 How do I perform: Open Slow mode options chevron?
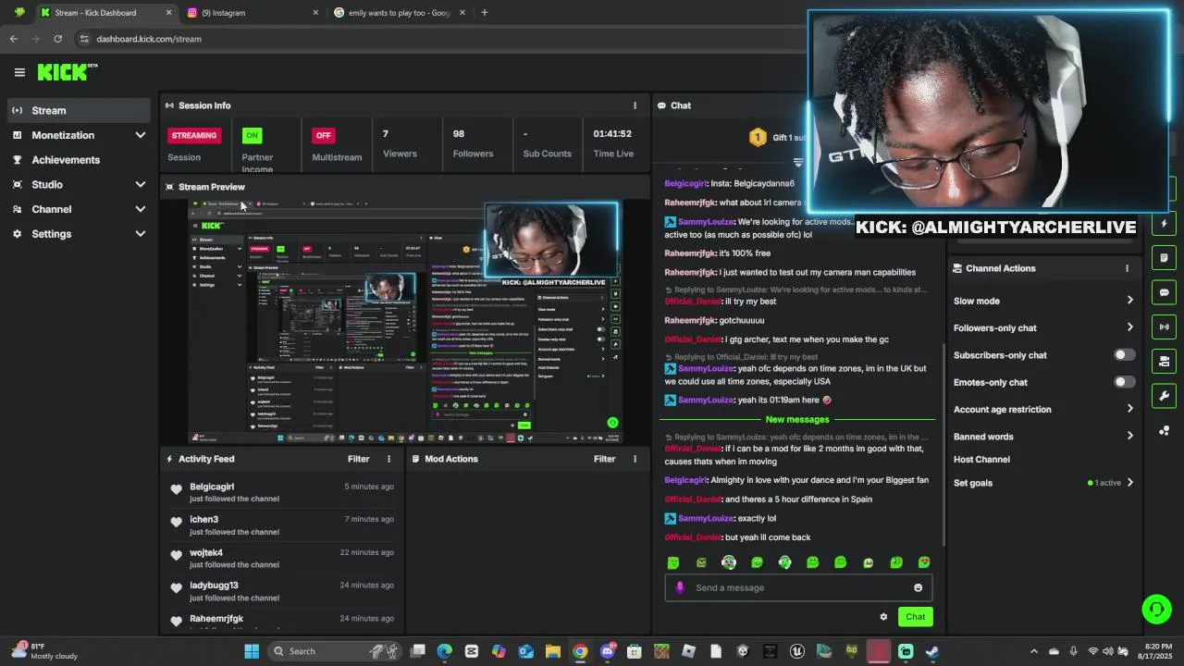[1129, 301]
